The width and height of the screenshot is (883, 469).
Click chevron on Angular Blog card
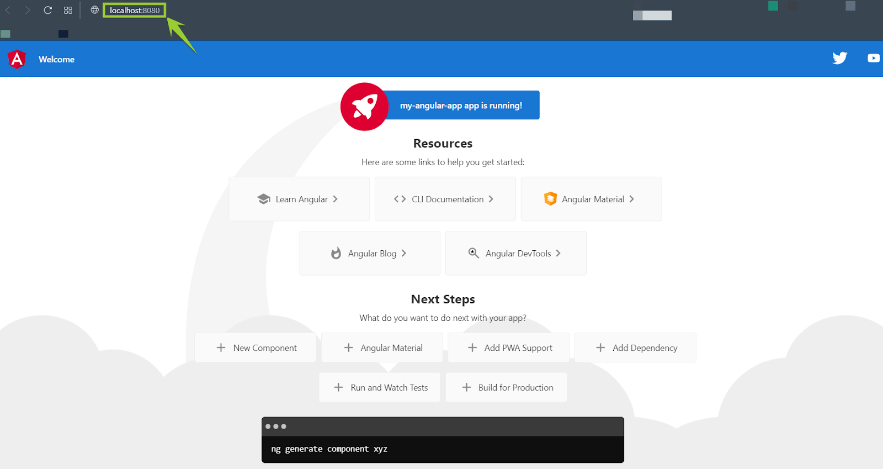point(403,253)
